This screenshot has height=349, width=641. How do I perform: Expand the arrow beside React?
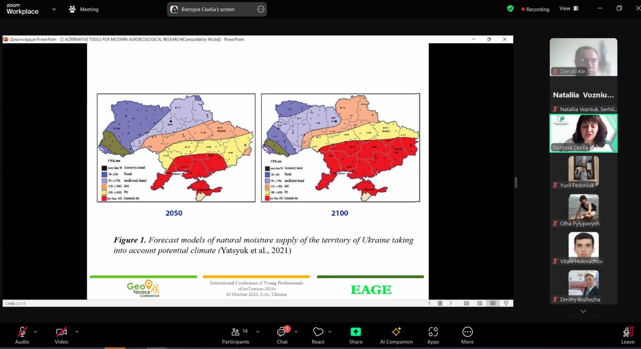coord(330,331)
